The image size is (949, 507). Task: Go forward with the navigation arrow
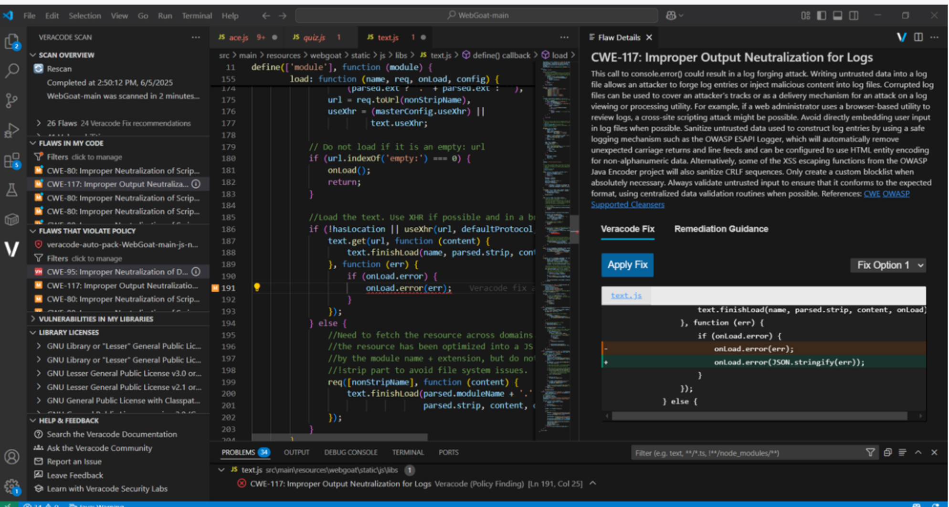pyautogui.click(x=283, y=16)
